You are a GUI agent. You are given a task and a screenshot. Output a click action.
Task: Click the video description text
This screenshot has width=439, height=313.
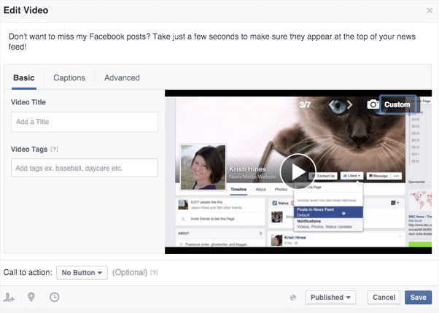212,42
